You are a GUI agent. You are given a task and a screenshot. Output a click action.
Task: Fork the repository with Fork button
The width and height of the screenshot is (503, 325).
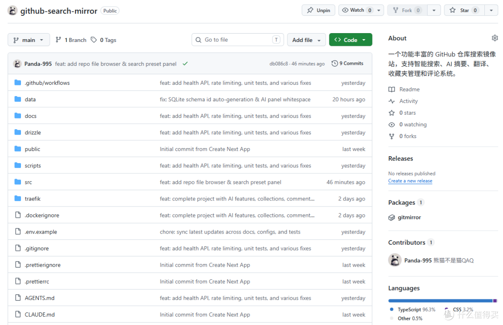[x=408, y=10]
